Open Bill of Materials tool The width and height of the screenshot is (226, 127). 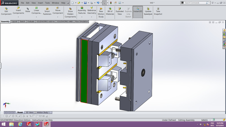110,11
